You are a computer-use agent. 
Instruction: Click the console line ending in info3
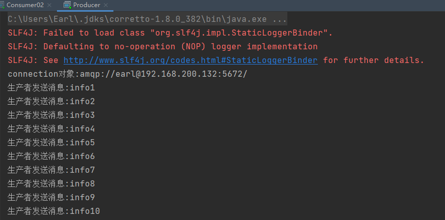[51, 115]
